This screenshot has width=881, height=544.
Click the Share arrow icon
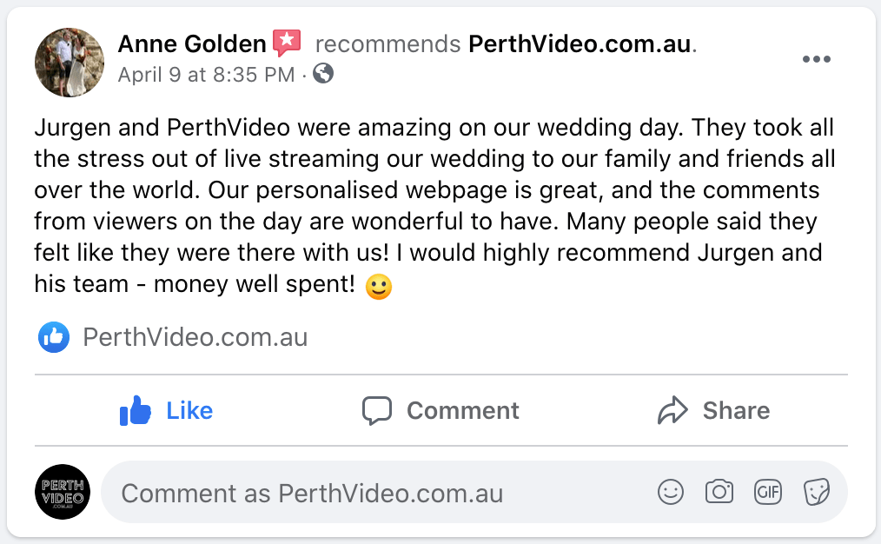672,410
